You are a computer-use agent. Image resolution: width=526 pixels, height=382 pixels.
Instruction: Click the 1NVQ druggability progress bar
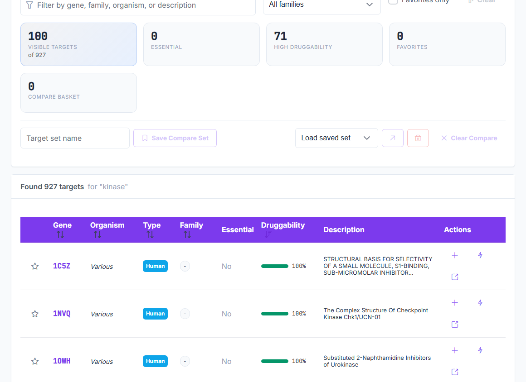coord(275,314)
